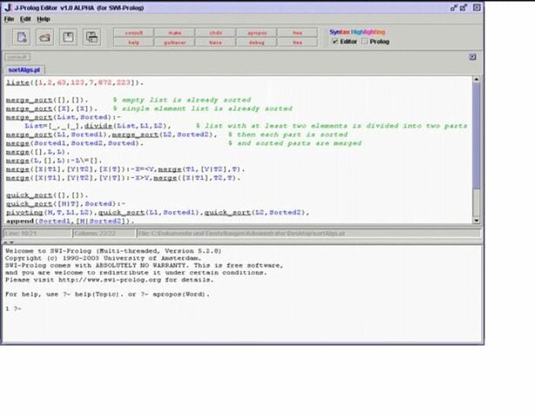535x417 pixels.
Task: Click the Line status field
Action: click(x=37, y=234)
